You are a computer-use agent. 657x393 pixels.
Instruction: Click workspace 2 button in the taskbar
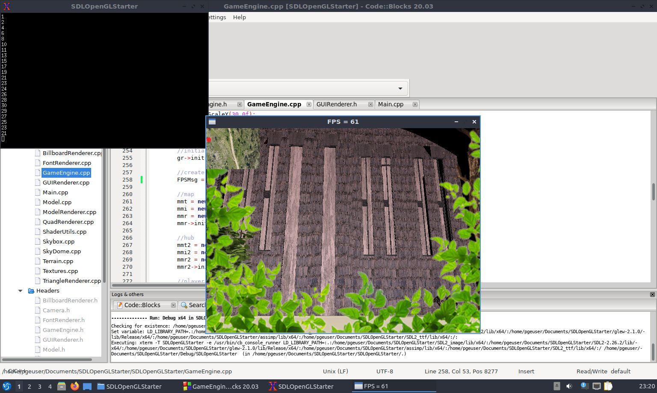pos(29,387)
